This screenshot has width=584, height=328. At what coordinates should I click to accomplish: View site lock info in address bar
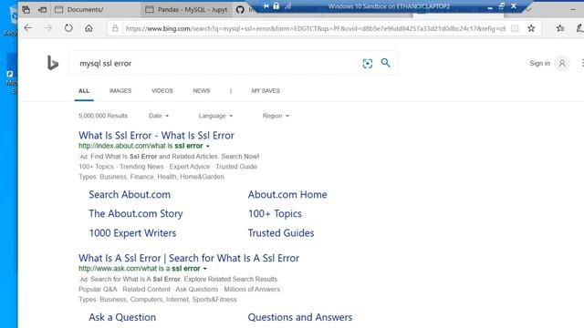(x=115, y=28)
